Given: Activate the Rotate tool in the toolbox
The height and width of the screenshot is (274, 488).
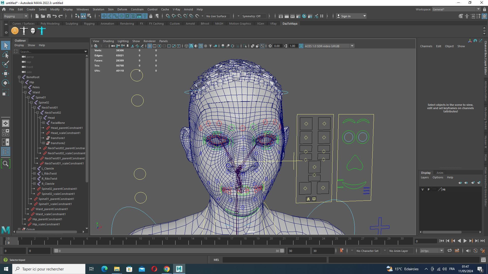Looking at the screenshot, I should pyautogui.click(x=6, y=83).
